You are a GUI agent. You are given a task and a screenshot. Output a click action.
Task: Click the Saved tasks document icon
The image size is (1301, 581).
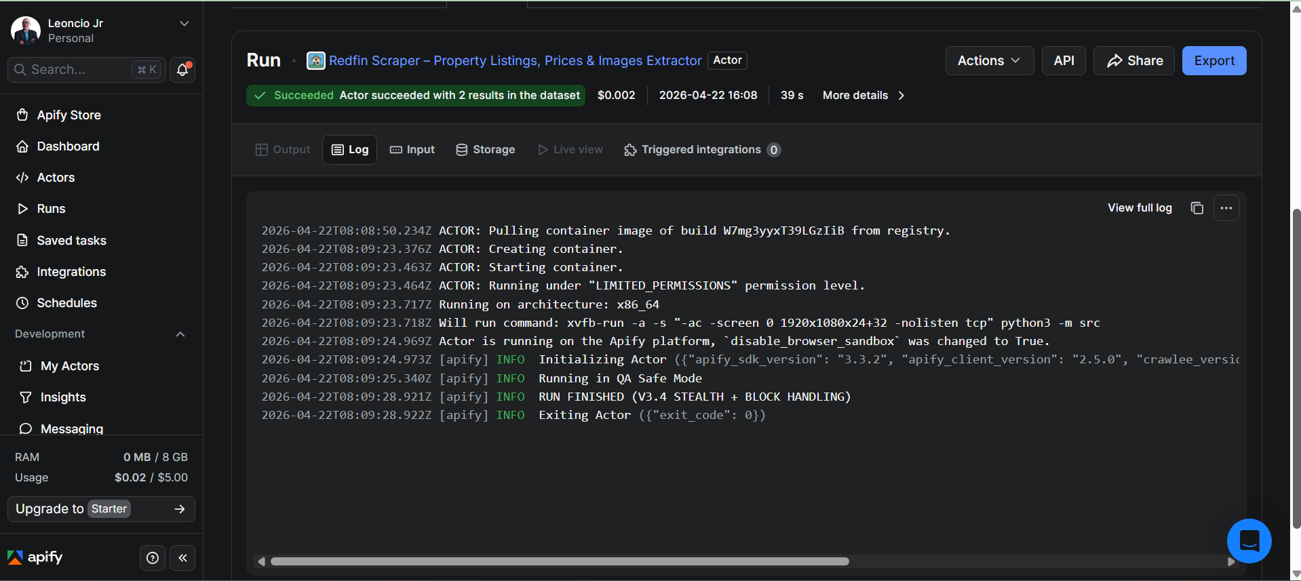click(x=22, y=241)
